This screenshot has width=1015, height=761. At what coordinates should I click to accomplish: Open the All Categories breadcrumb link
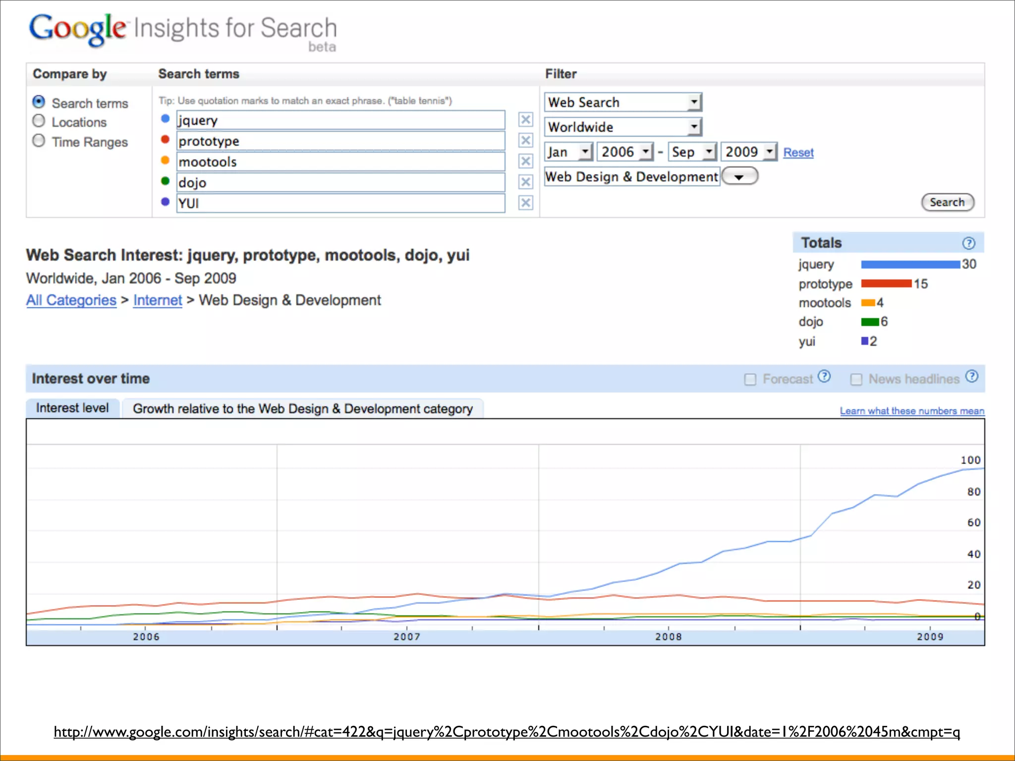pyautogui.click(x=71, y=300)
